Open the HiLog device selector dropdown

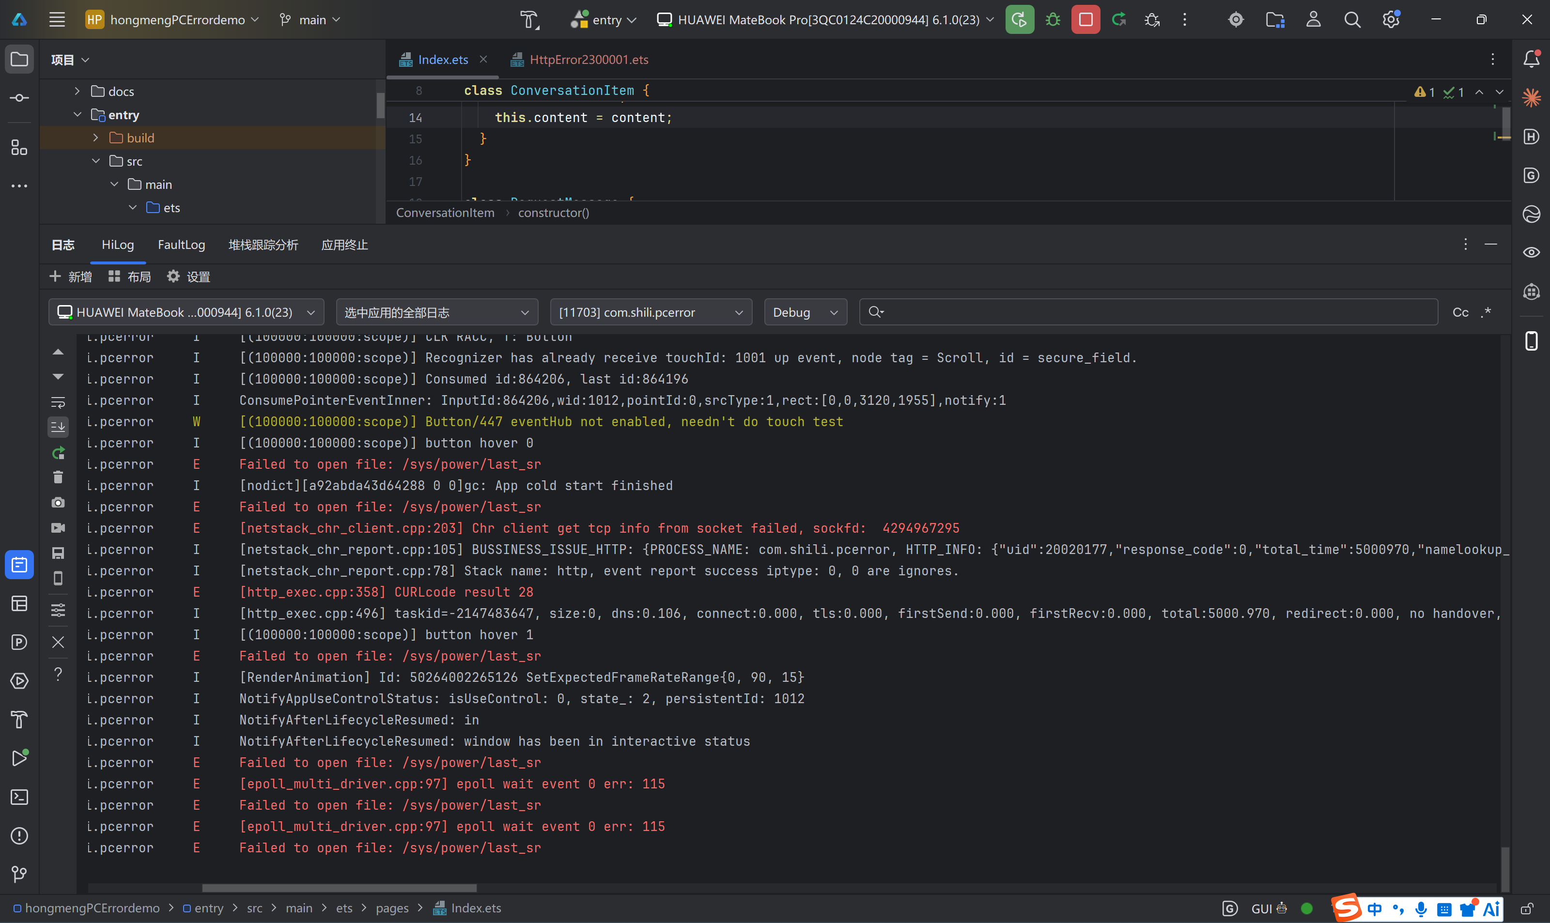186,312
